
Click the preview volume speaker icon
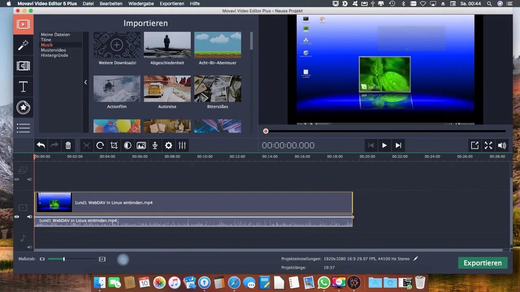coord(502,145)
